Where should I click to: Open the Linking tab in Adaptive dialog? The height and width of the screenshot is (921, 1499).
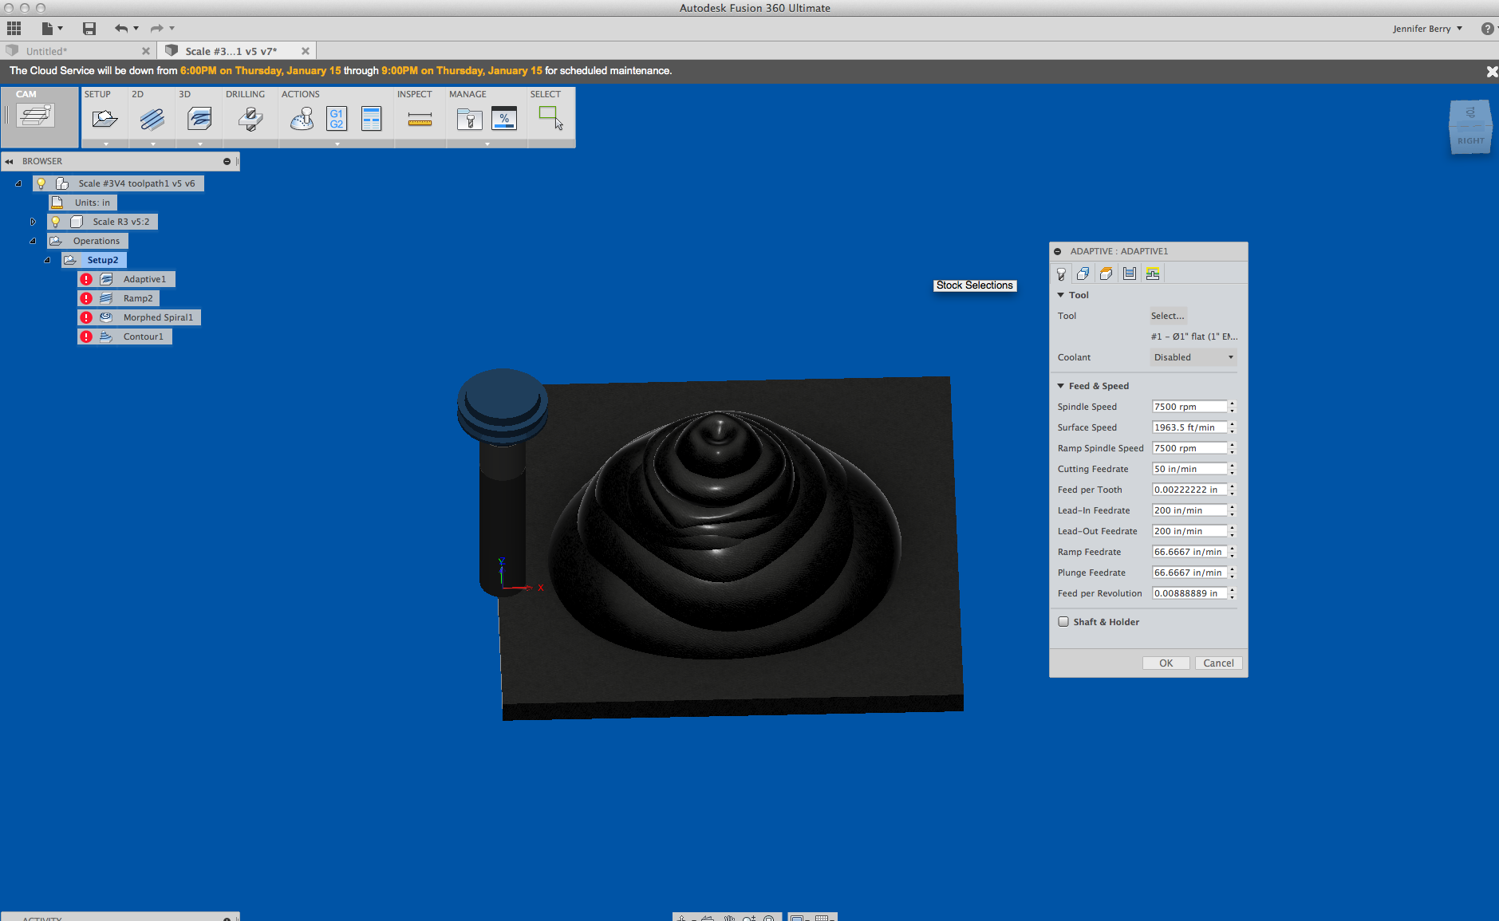point(1153,274)
